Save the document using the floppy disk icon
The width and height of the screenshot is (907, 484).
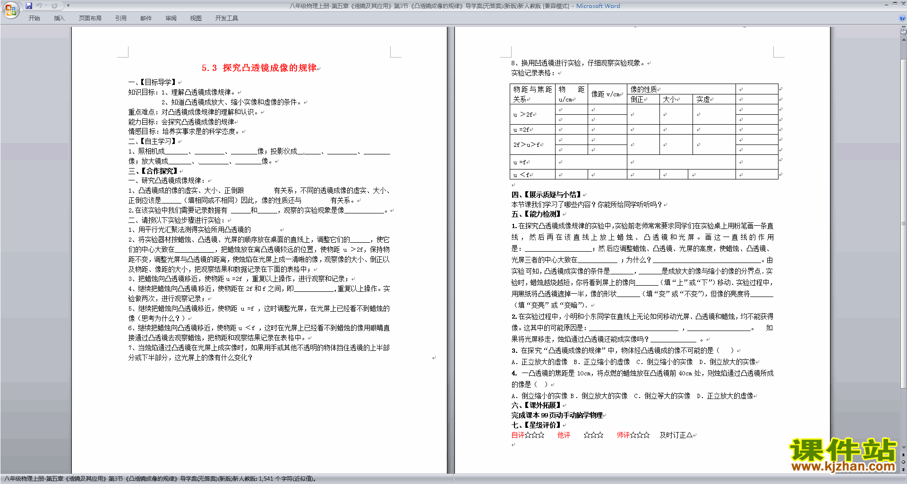coord(29,6)
